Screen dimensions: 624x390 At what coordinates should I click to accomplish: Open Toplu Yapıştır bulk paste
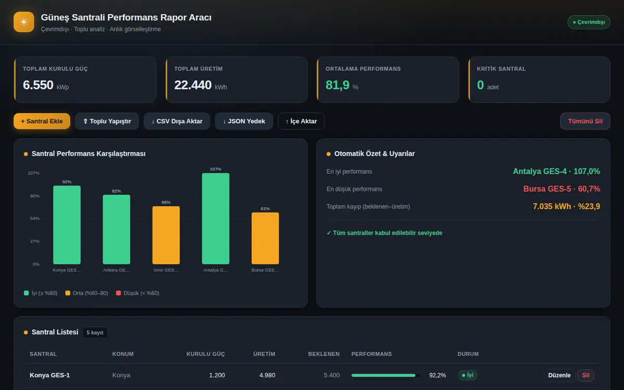(107, 121)
